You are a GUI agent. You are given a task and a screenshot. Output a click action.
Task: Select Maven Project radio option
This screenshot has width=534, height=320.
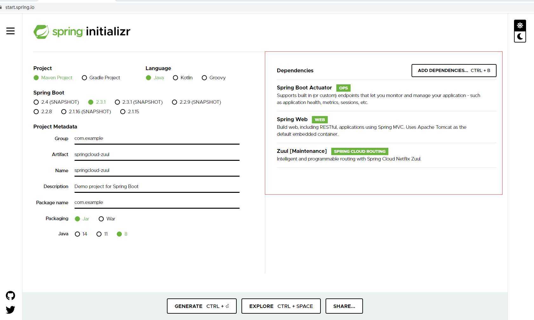[53, 78]
